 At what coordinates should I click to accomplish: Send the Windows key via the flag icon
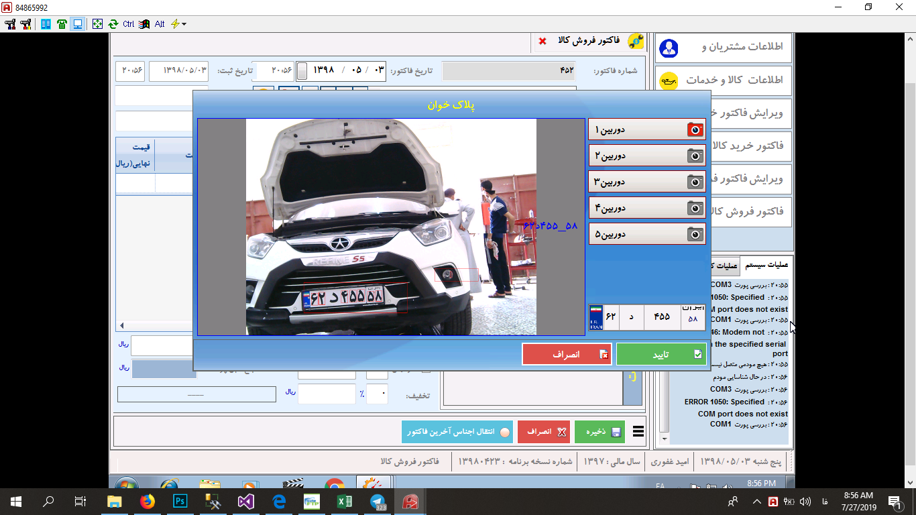[144, 24]
